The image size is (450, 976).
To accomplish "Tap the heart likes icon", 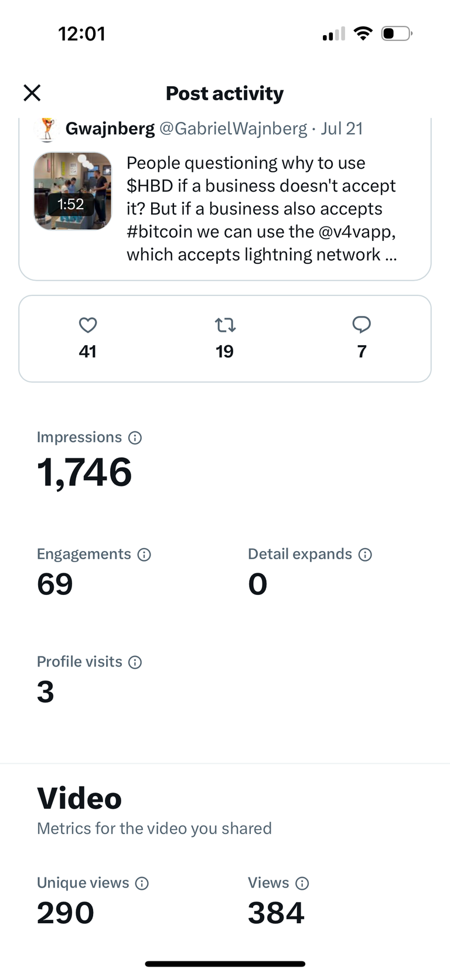I will tap(88, 325).
